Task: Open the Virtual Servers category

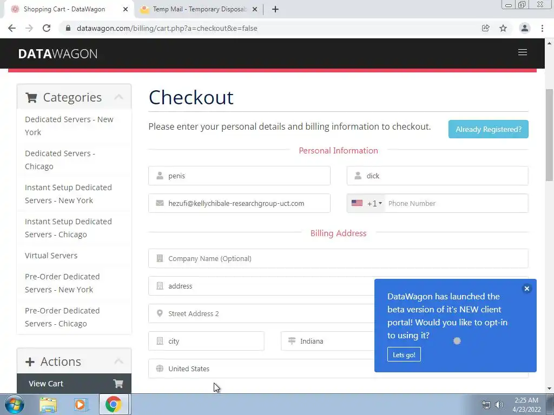Action: click(x=74, y=256)
